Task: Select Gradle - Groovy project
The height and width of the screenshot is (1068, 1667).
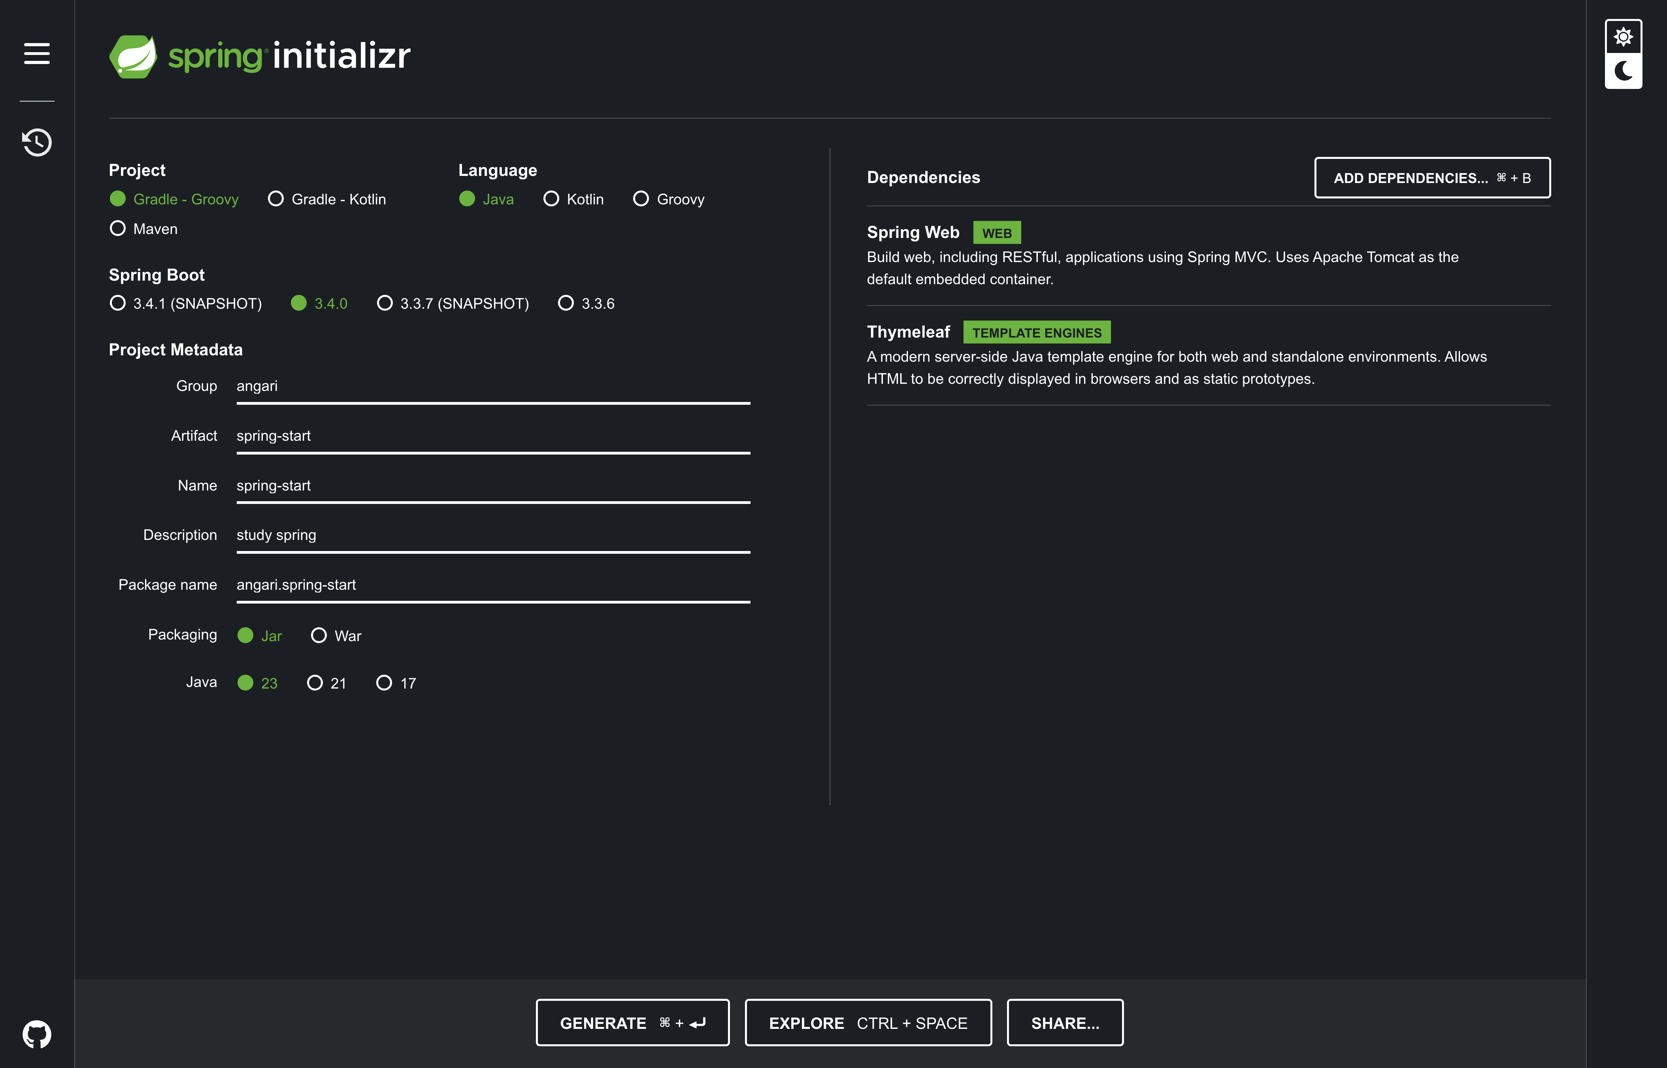Action: click(x=174, y=199)
